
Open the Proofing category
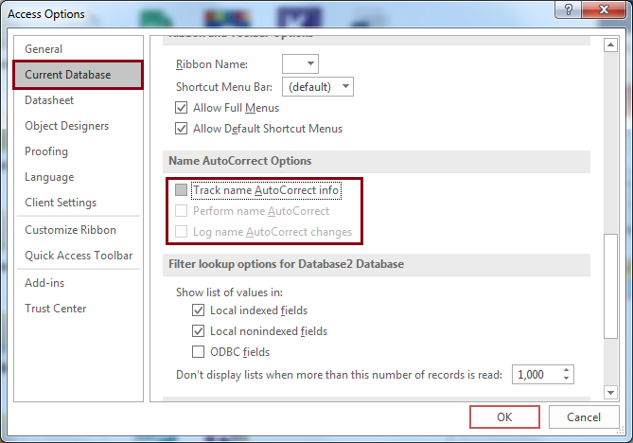tap(46, 151)
